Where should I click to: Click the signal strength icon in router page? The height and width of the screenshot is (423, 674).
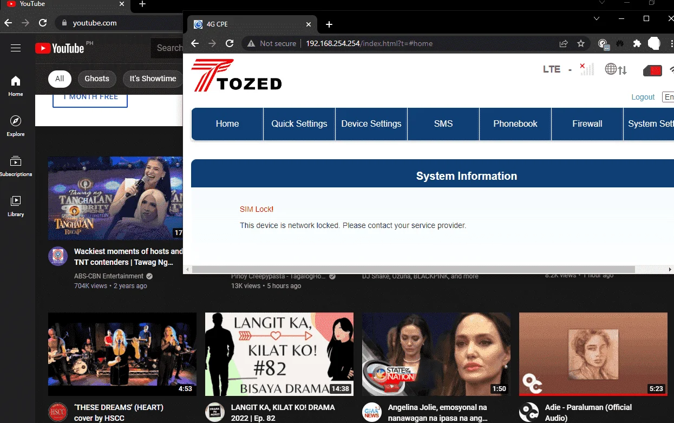click(587, 69)
